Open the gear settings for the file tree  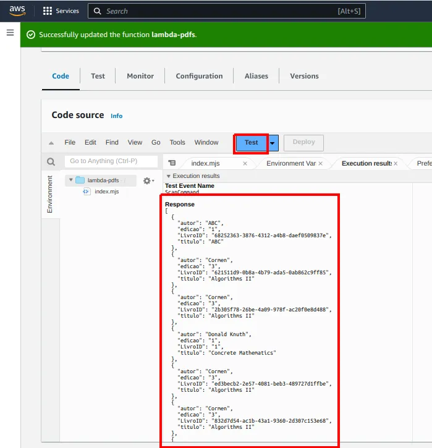[x=148, y=180]
